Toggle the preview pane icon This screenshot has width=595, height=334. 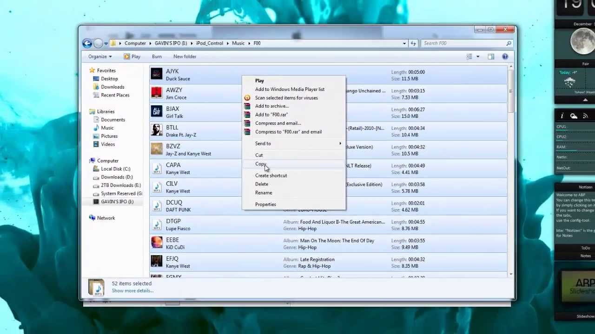tap(491, 57)
